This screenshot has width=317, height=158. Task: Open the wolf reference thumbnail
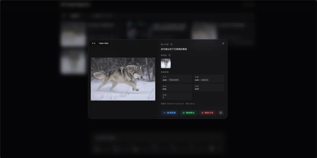coord(166,63)
